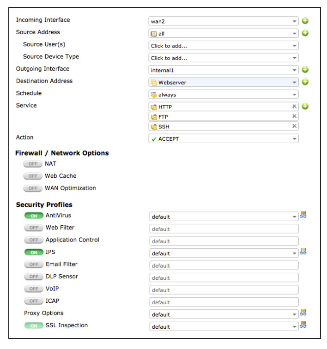Click the 'Outgoing Interface' label
327x349 pixels.
42,69
